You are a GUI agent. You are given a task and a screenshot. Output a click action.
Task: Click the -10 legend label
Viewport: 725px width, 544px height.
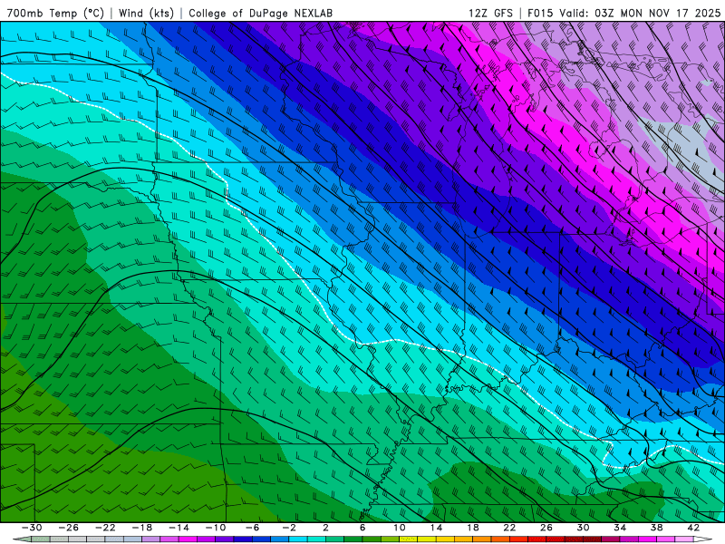(216, 528)
